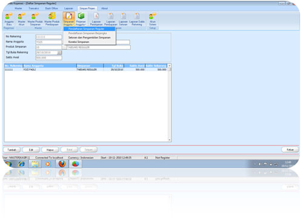The height and width of the screenshot is (223, 302).
Task: Click the Keluar button
Action: pos(290,150)
